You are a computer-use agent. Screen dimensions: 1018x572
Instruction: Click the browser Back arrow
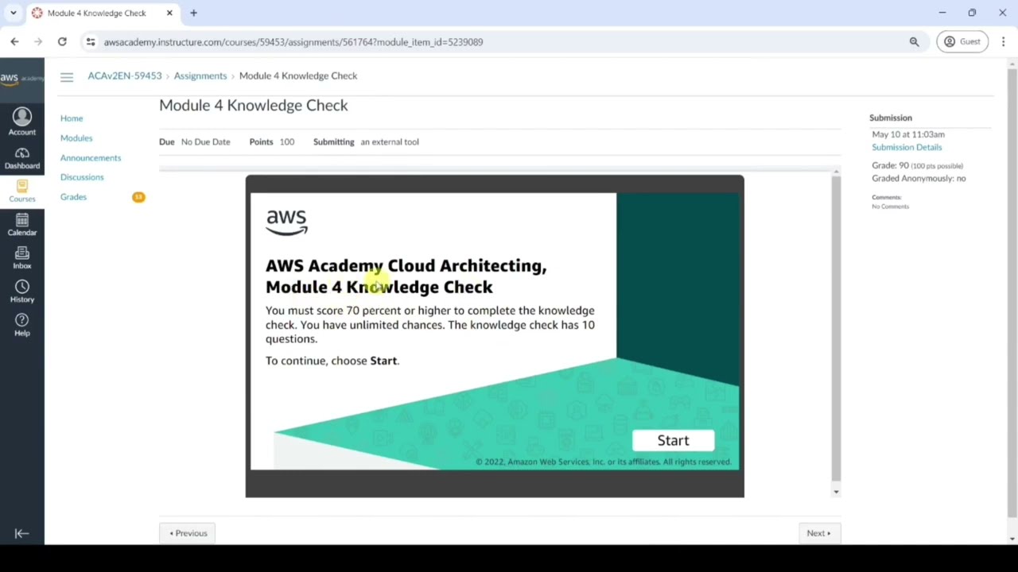pyautogui.click(x=14, y=41)
